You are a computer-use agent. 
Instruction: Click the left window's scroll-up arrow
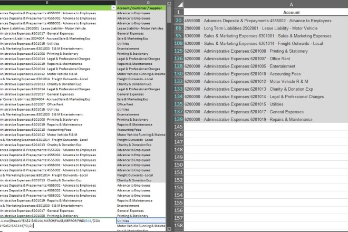169,3
